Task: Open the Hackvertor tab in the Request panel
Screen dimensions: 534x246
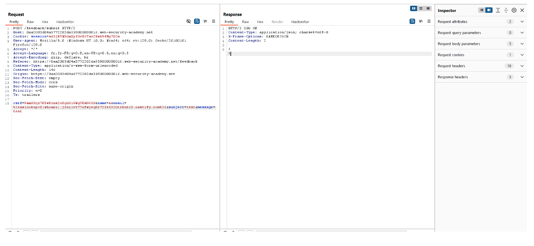Action: [x=65, y=22]
